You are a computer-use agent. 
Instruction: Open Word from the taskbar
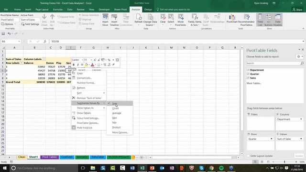pyautogui.click(x=132, y=168)
